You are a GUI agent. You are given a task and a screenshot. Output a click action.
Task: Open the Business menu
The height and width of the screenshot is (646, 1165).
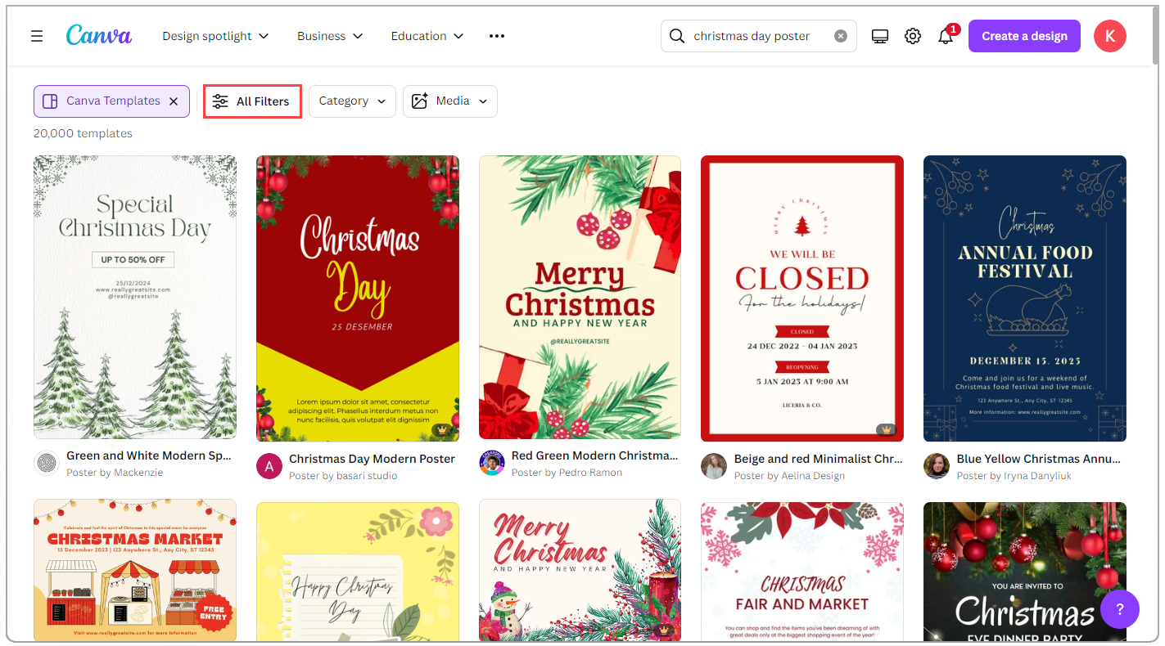(330, 35)
